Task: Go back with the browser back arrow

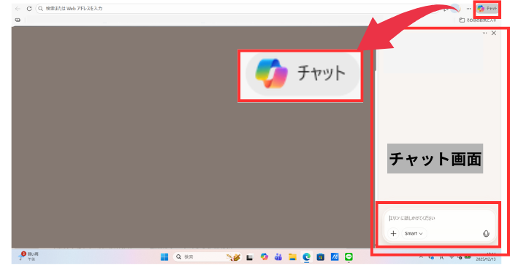Action: point(18,9)
